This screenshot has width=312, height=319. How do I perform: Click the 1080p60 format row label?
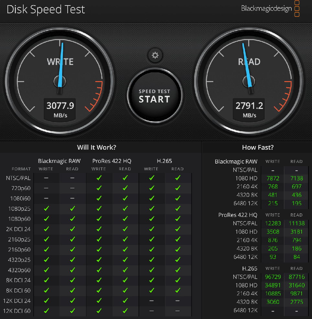point(19,219)
